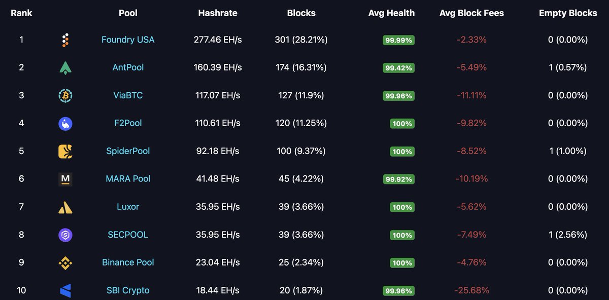Click the -9.82% avg block fees value
Image resolution: width=609 pixels, height=300 pixels.
pyautogui.click(x=471, y=123)
